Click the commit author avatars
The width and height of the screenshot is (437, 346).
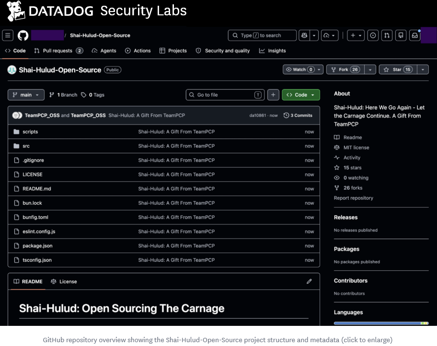(x=17, y=115)
